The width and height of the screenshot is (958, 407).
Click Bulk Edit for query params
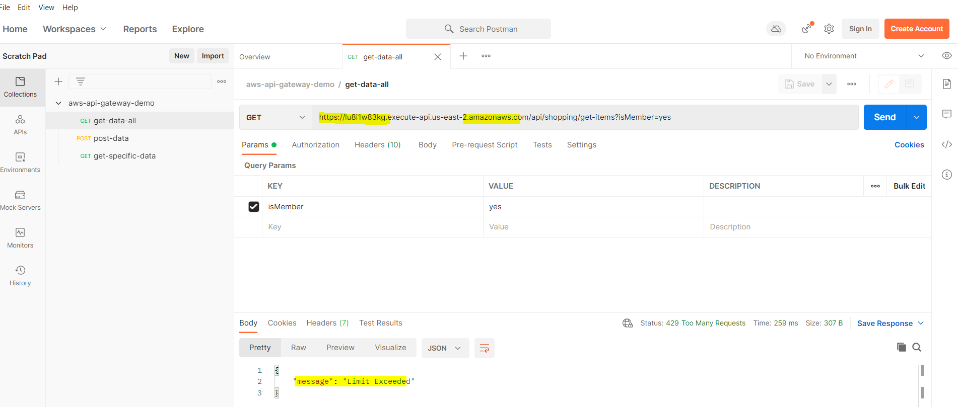(x=909, y=186)
